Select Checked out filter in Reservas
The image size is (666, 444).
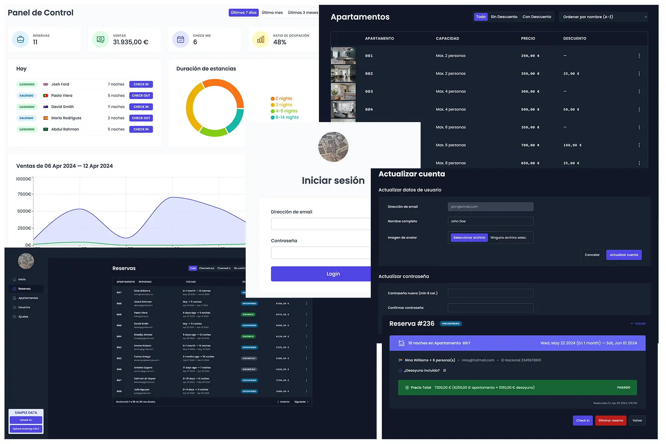coord(206,268)
